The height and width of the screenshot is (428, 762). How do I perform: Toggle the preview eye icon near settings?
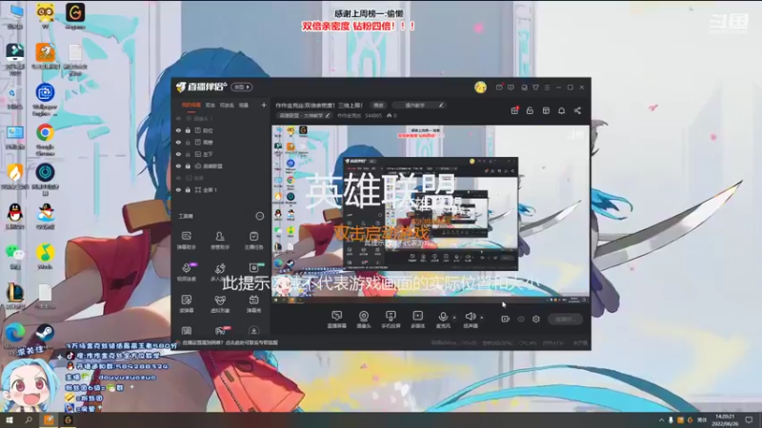pyautogui.click(x=521, y=319)
